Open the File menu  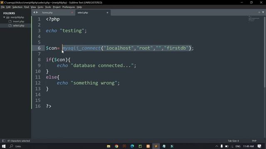(3, 7)
